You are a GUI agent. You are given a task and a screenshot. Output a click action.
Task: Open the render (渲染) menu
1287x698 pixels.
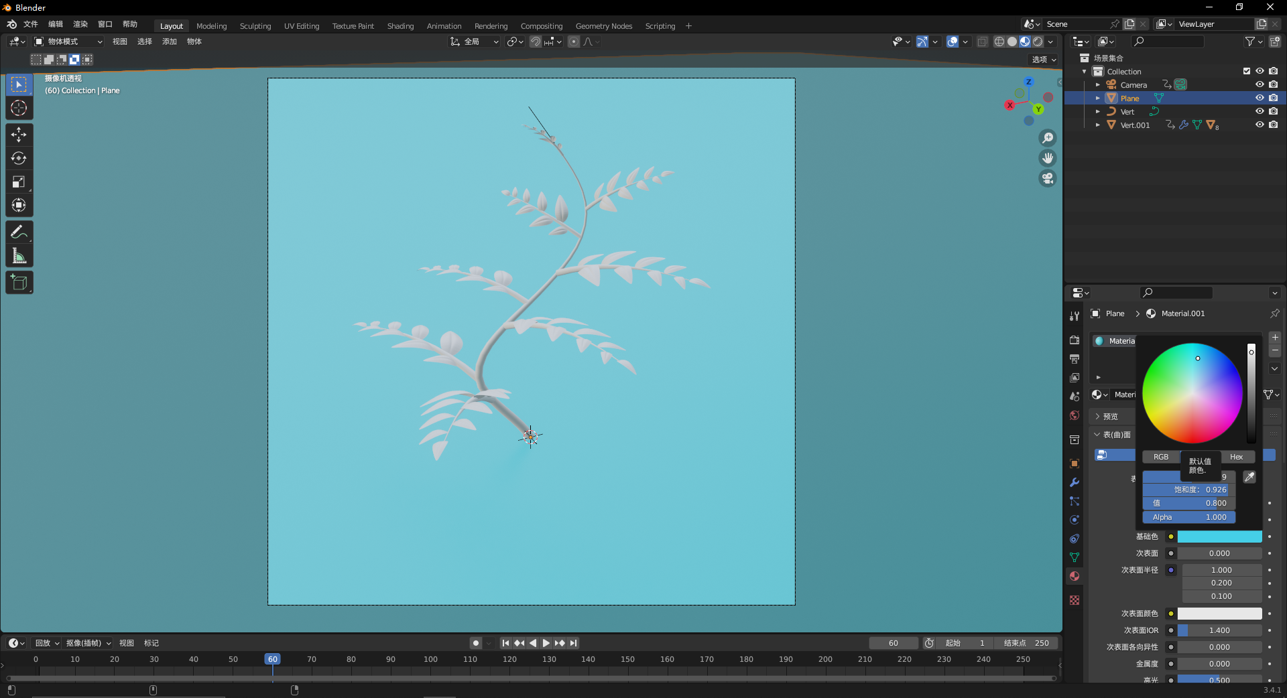80,24
